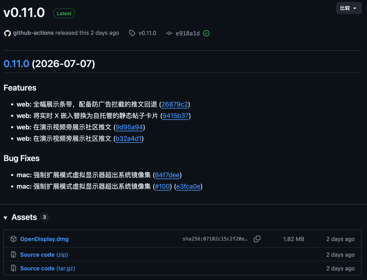Click the package icon beside OpenDisplay.dmg
Viewport: 367px width, 280px height.
(14, 239)
